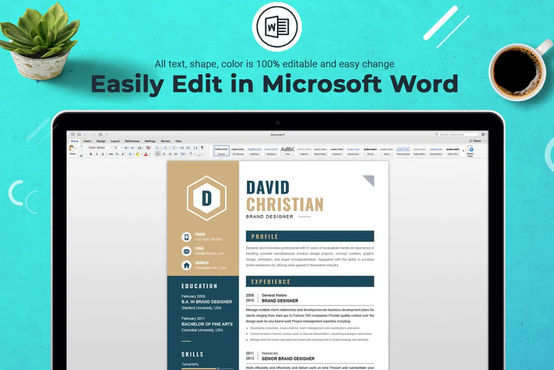Viewport: 554px width, 370px height.
Task: Open the Review ribbon tab
Action: click(165, 141)
